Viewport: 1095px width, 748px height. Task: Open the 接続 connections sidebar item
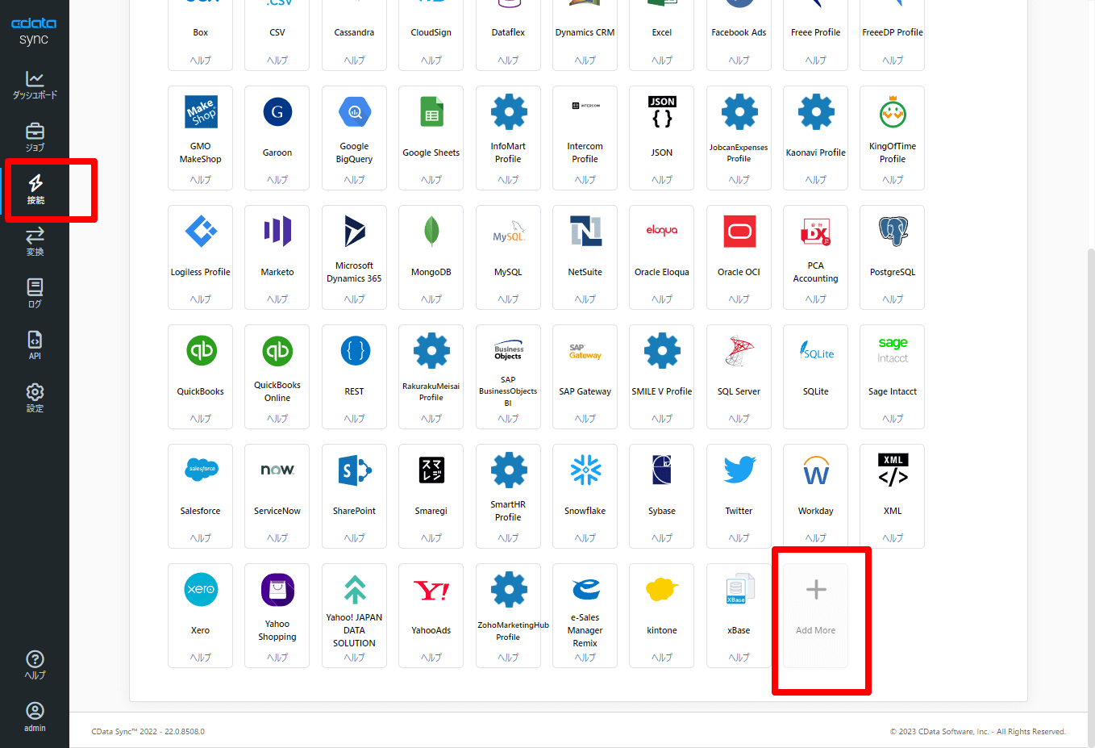[35, 190]
